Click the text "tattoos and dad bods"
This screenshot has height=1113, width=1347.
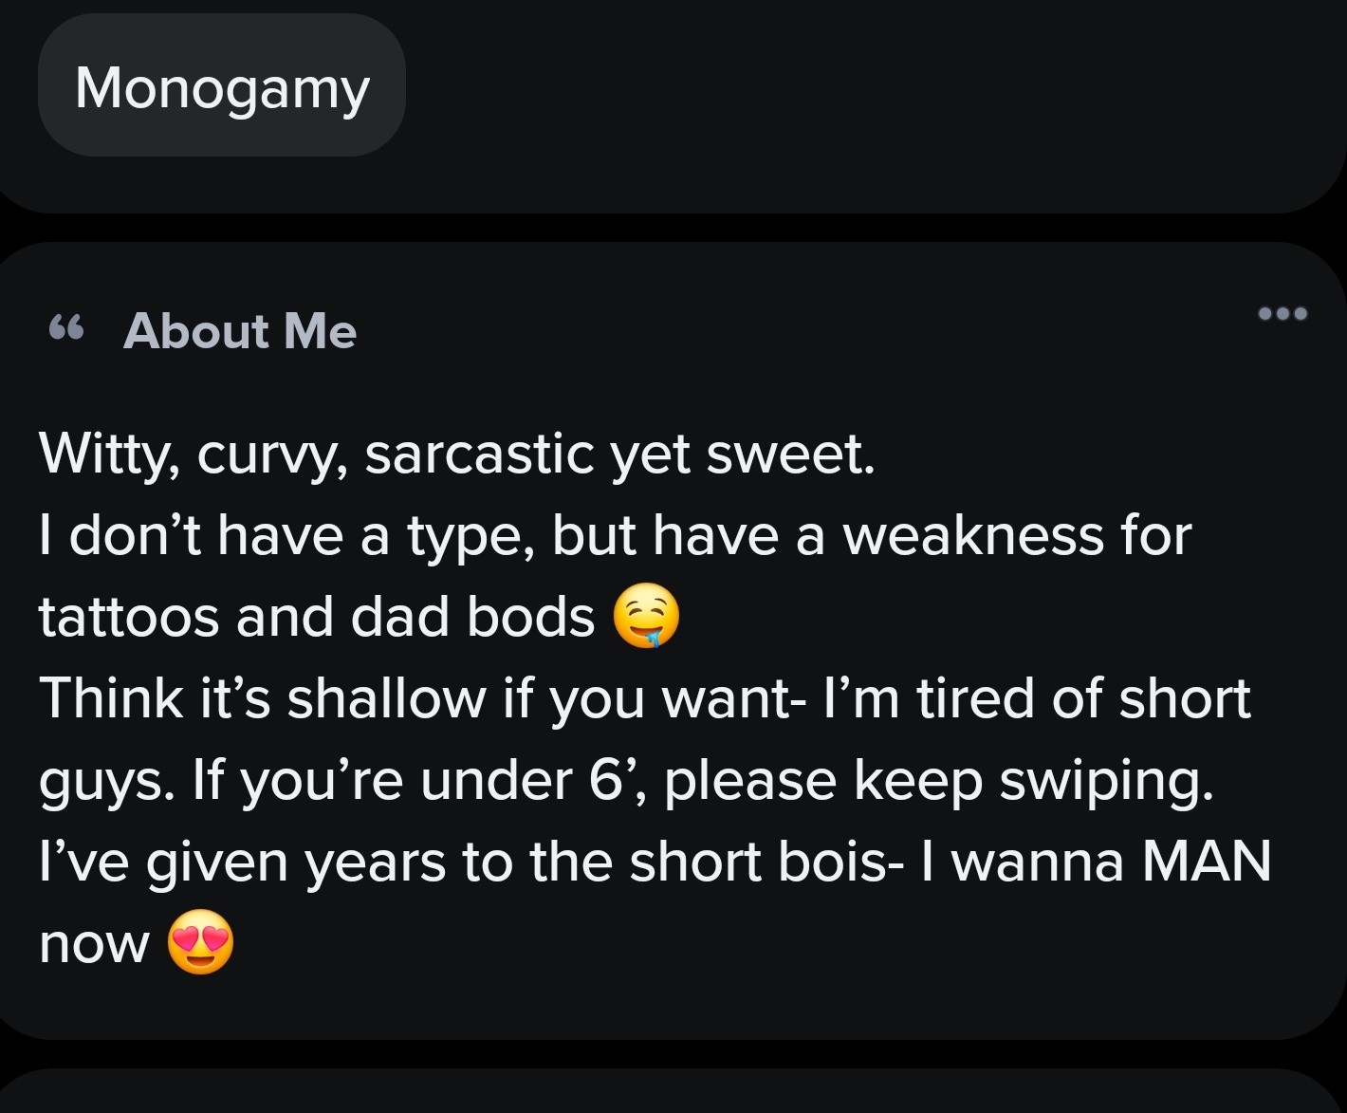[316, 617]
